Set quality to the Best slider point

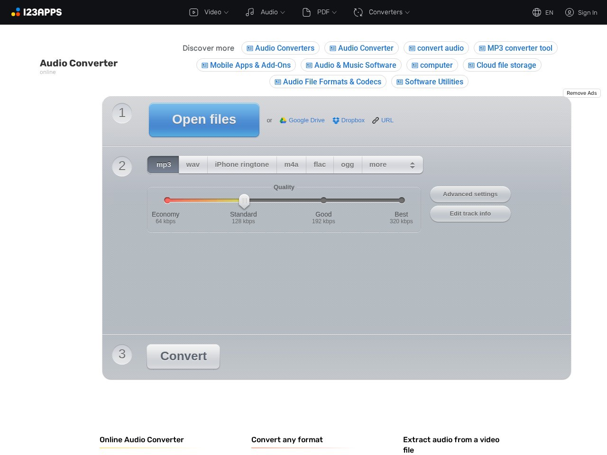pos(402,200)
